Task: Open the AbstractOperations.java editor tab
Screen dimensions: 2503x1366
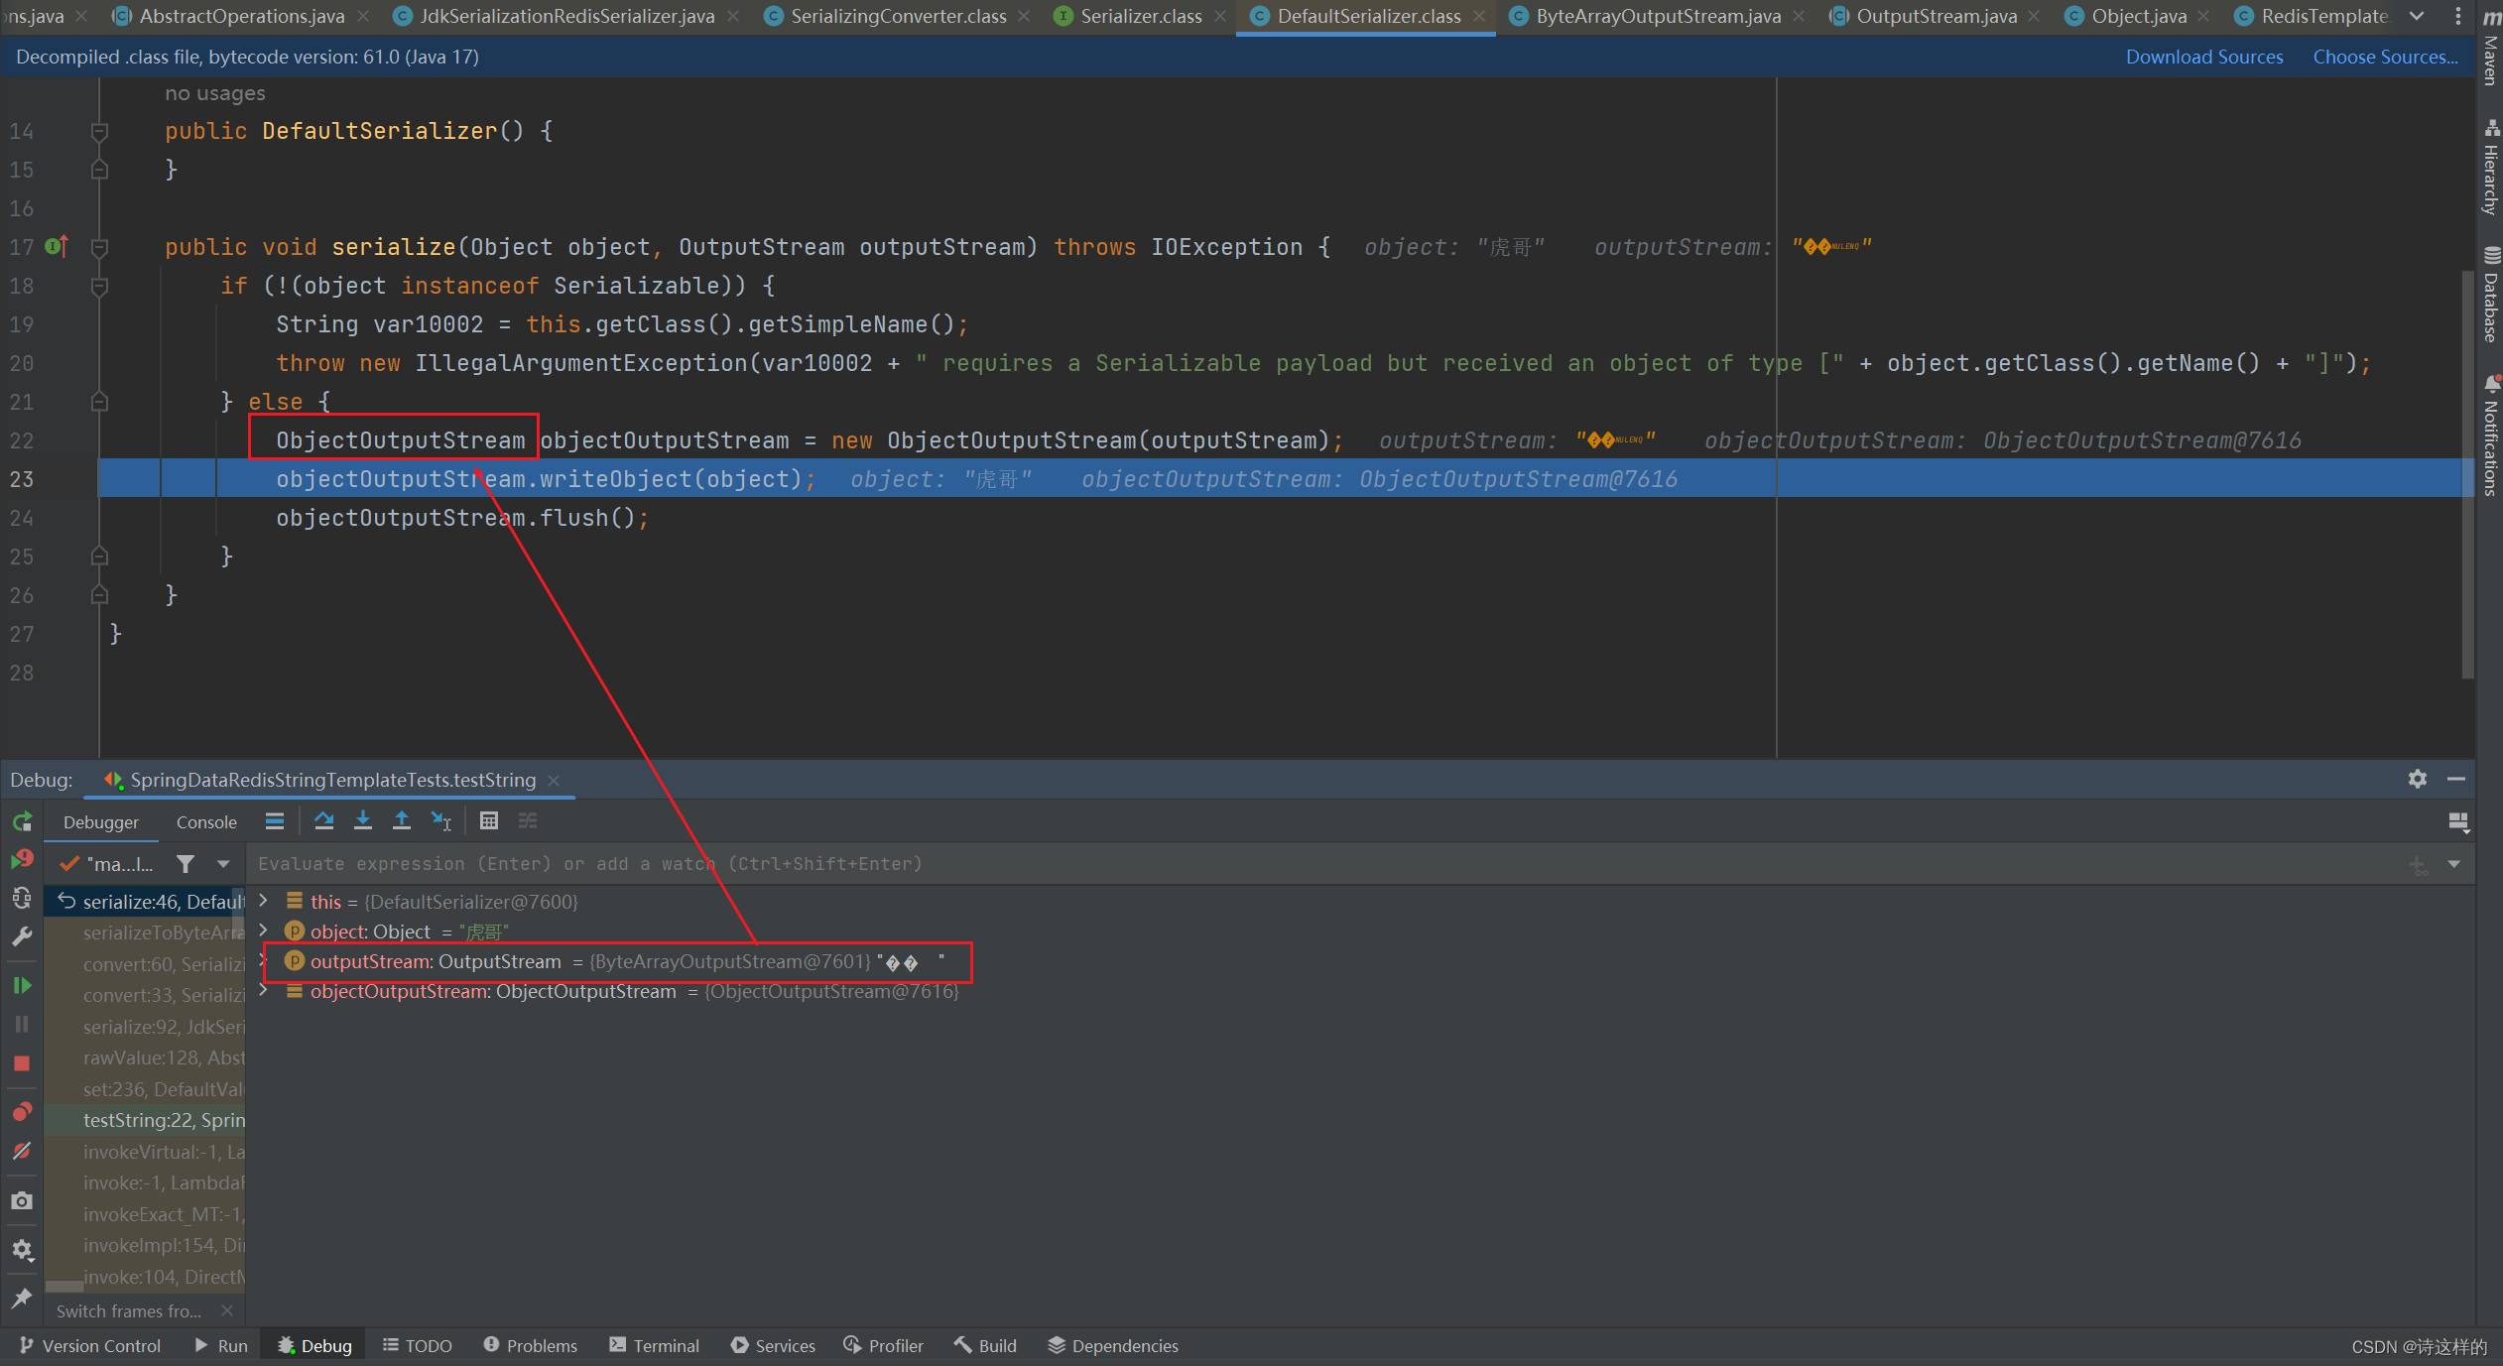Action: 241,16
